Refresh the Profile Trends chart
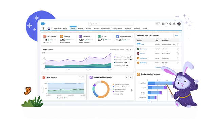Image resolution: width=224 pixels, height=126 pixels. pos(127,49)
